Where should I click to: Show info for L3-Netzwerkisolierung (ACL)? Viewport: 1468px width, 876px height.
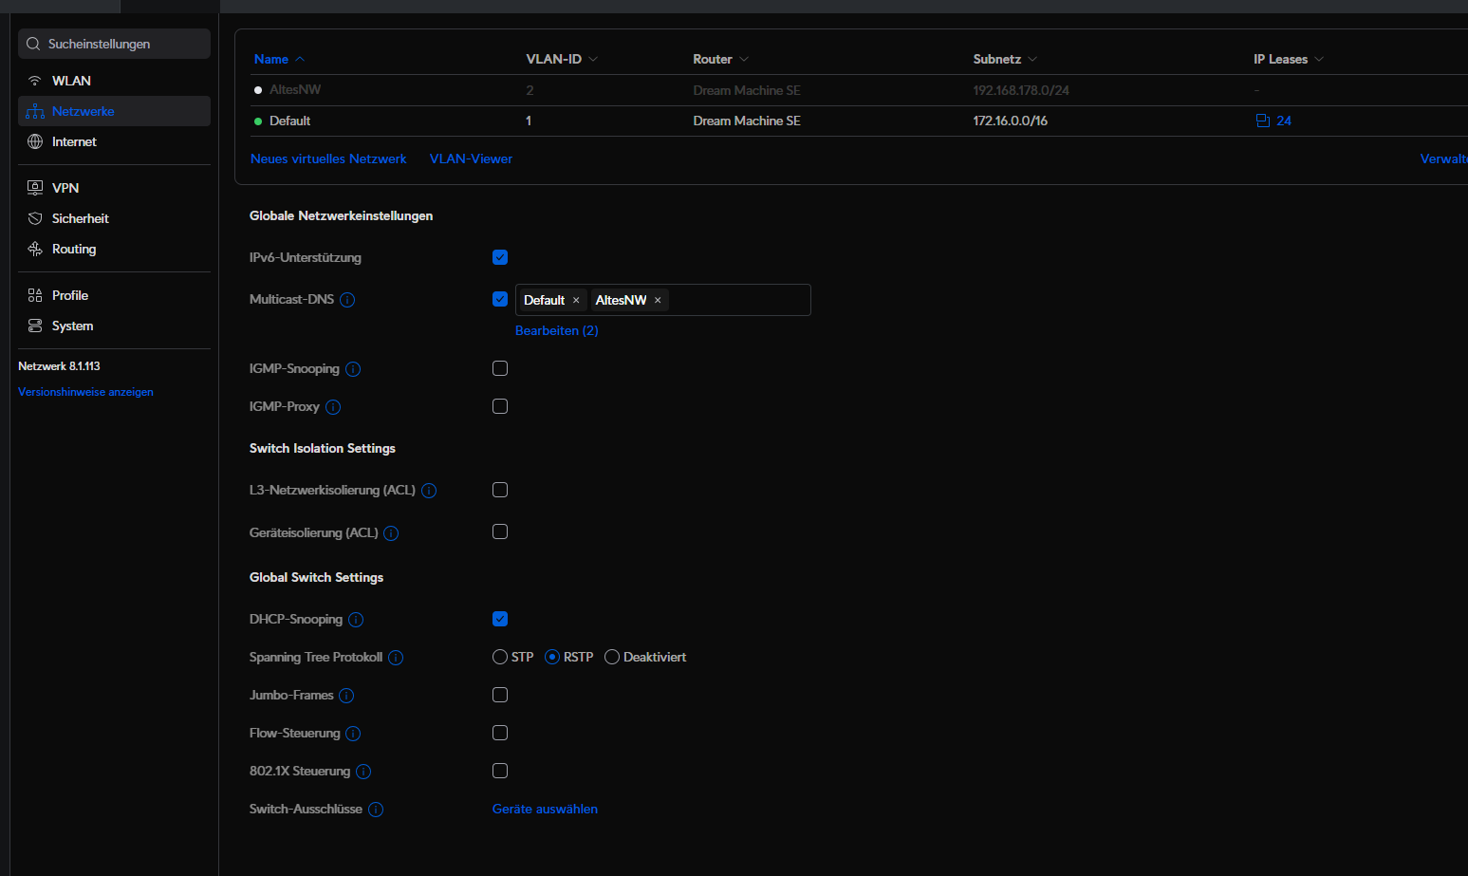[429, 491]
